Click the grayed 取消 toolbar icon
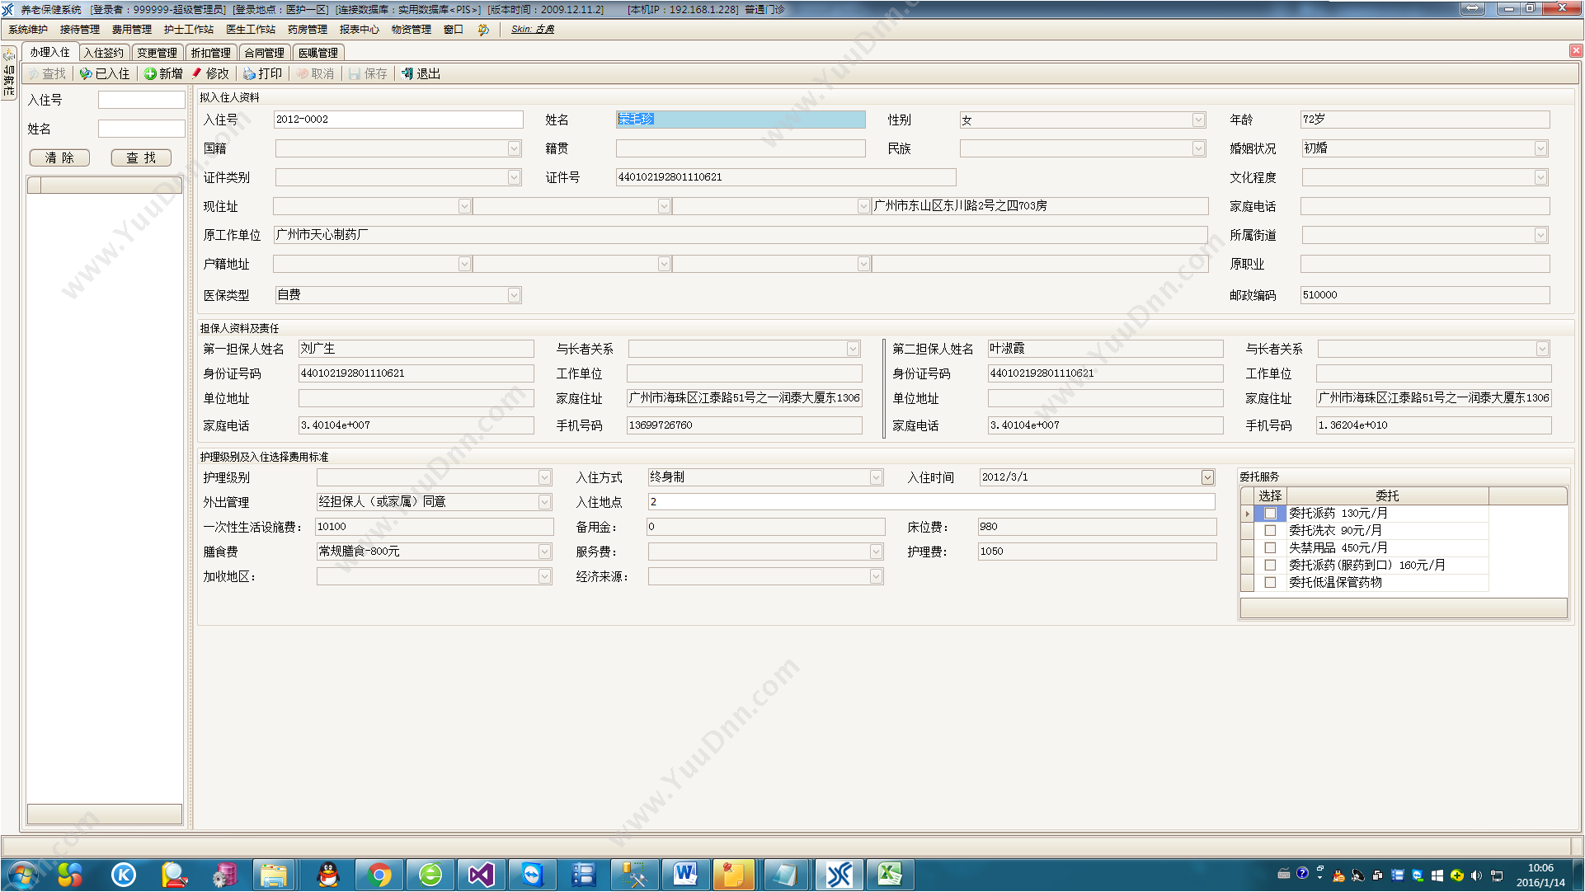The width and height of the screenshot is (1585, 892). coord(303,74)
